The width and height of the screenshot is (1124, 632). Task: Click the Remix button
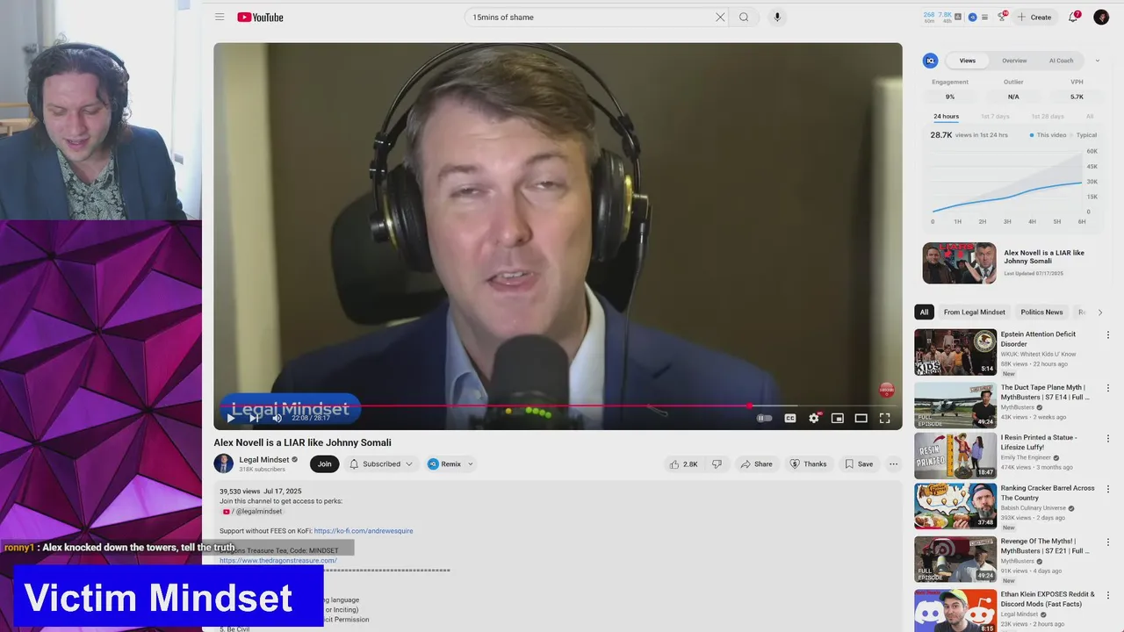(x=444, y=463)
